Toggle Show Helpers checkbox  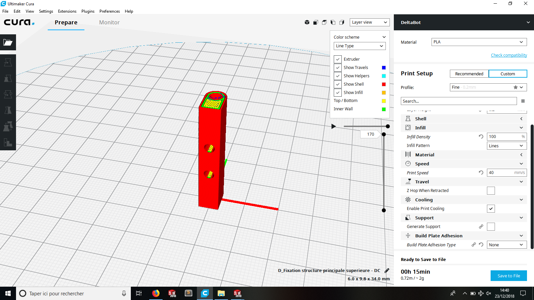(338, 76)
